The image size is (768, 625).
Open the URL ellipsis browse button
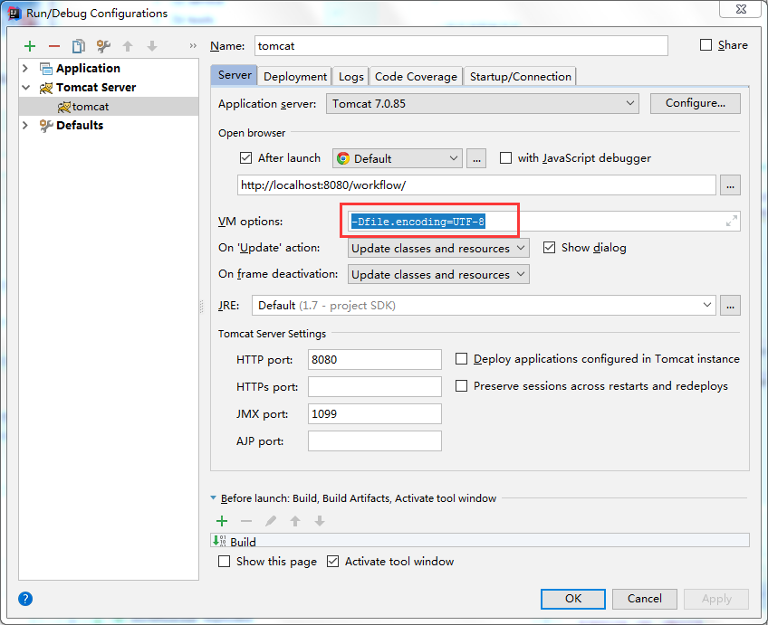(730, 185)
